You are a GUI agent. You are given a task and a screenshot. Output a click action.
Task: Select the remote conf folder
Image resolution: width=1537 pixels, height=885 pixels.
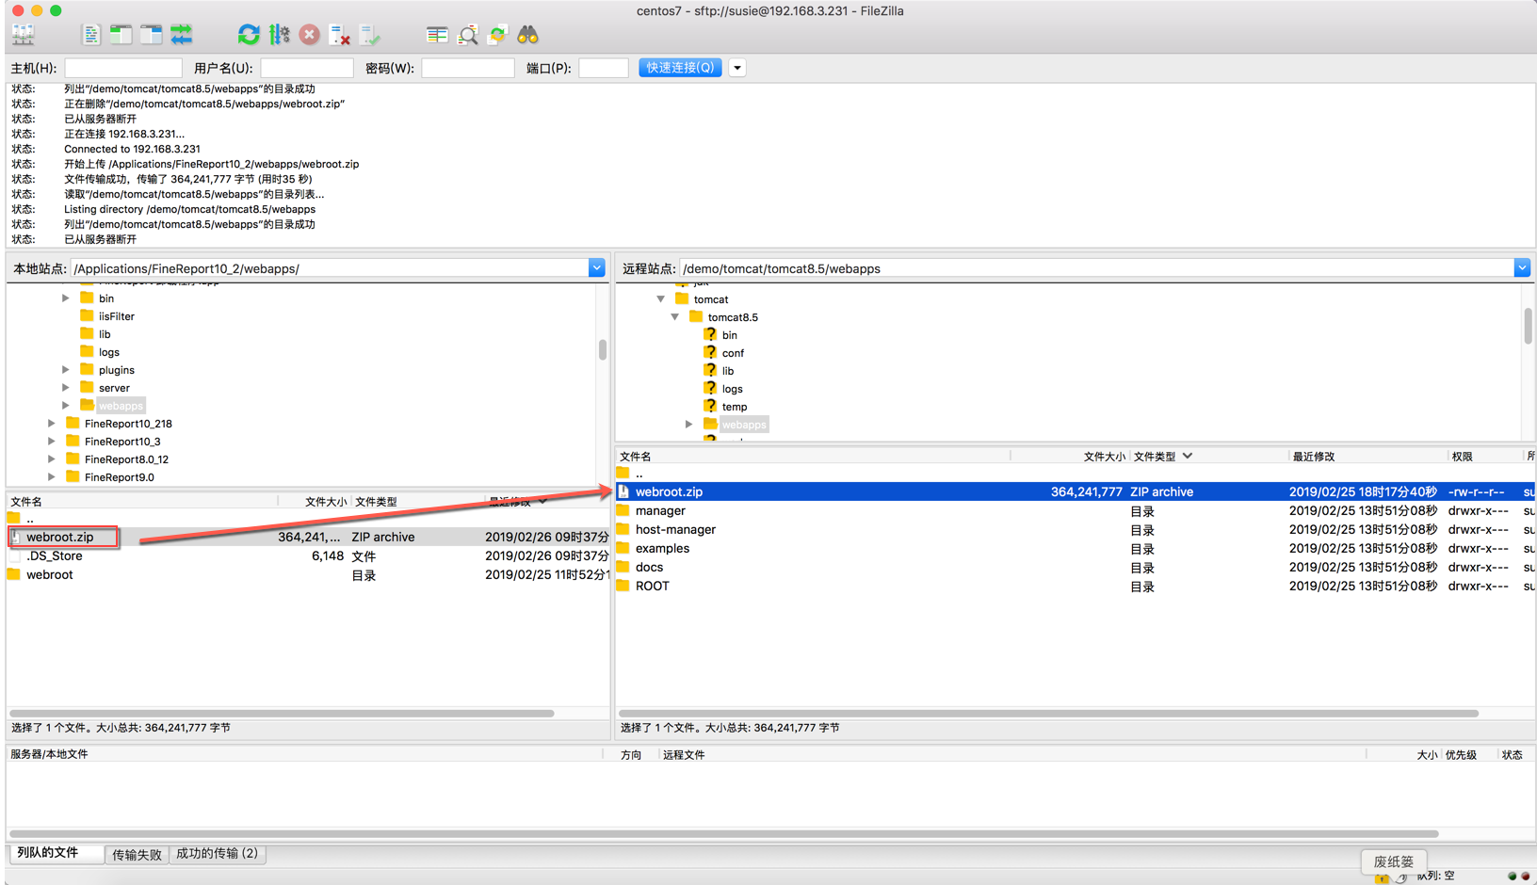(733, 353)
